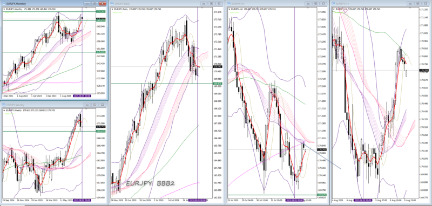This screenshot has height=206, width=432.
Task: Maximize the EURJPY,Daily chart window
Action: click(212, 4)
